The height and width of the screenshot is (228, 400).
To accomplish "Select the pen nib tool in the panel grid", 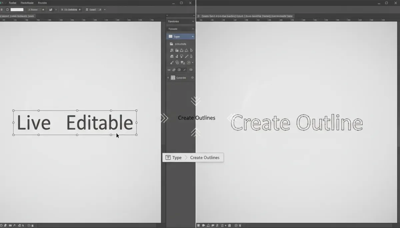I will [191, 56].
